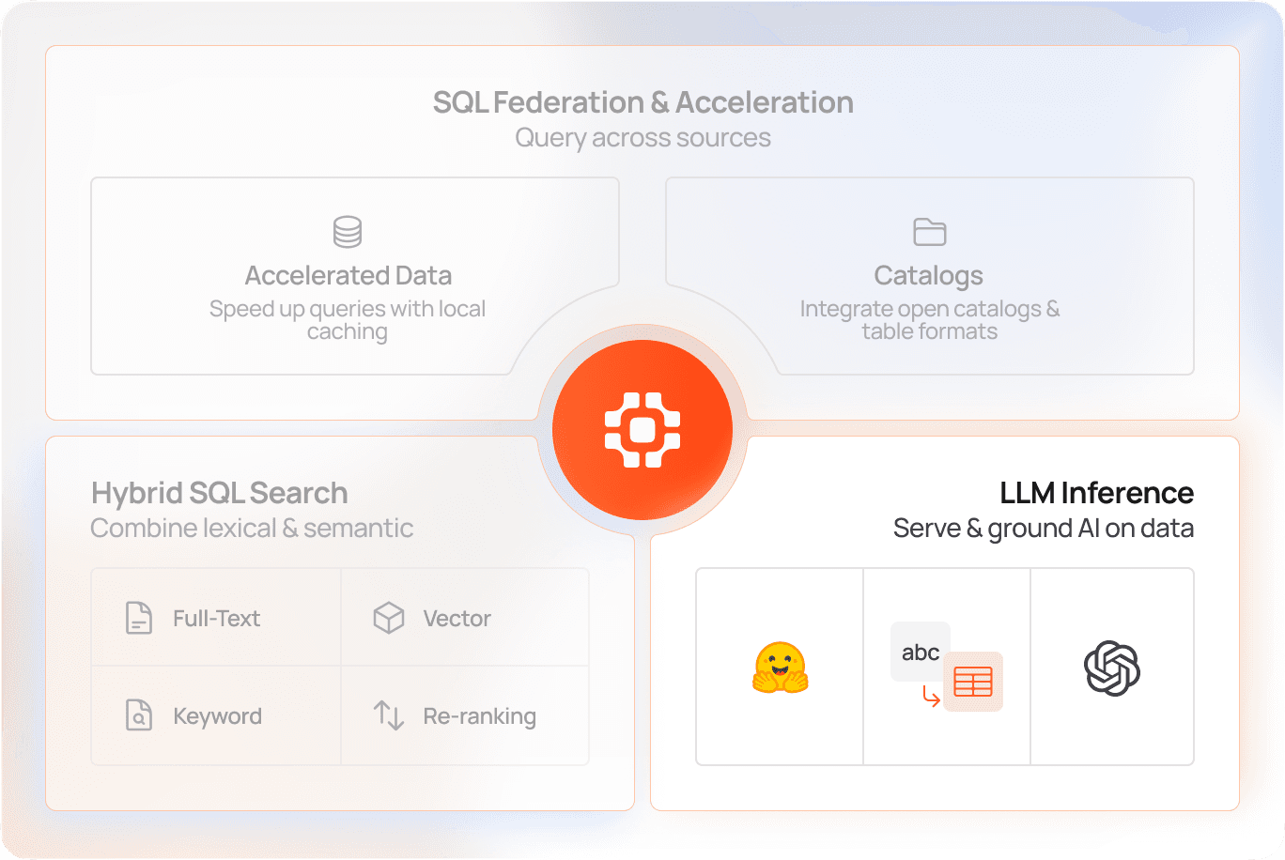
Task: Click the Full-Text document icon
Action: (x=139, y=619)
